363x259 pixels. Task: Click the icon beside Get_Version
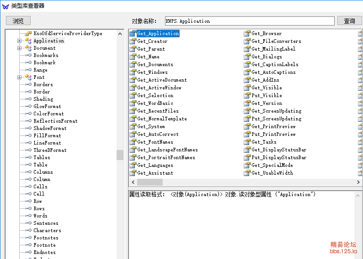coord(247,103)
